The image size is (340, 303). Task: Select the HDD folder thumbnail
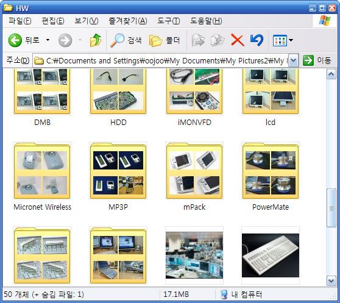(118, 91)
